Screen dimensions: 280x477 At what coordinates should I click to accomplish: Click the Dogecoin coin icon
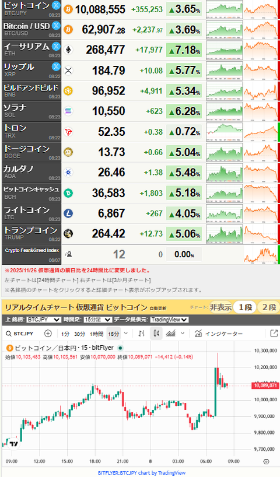click(68, 152)
